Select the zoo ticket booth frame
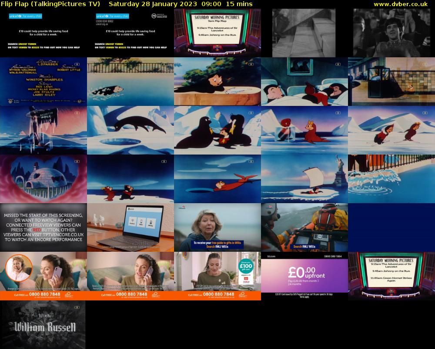Image resolution: width=435 pixels, height=349 pixels. point(391,82)
